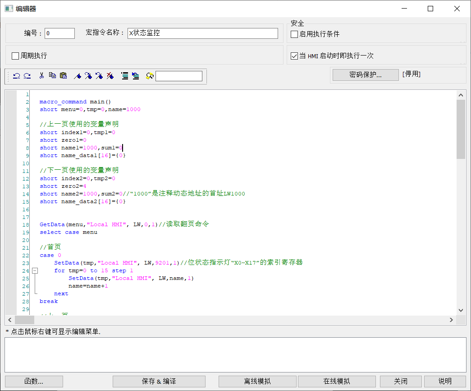471x391 pixels.
Task: Click the 宏指令名称 text field
Action: tap(203, 33)
